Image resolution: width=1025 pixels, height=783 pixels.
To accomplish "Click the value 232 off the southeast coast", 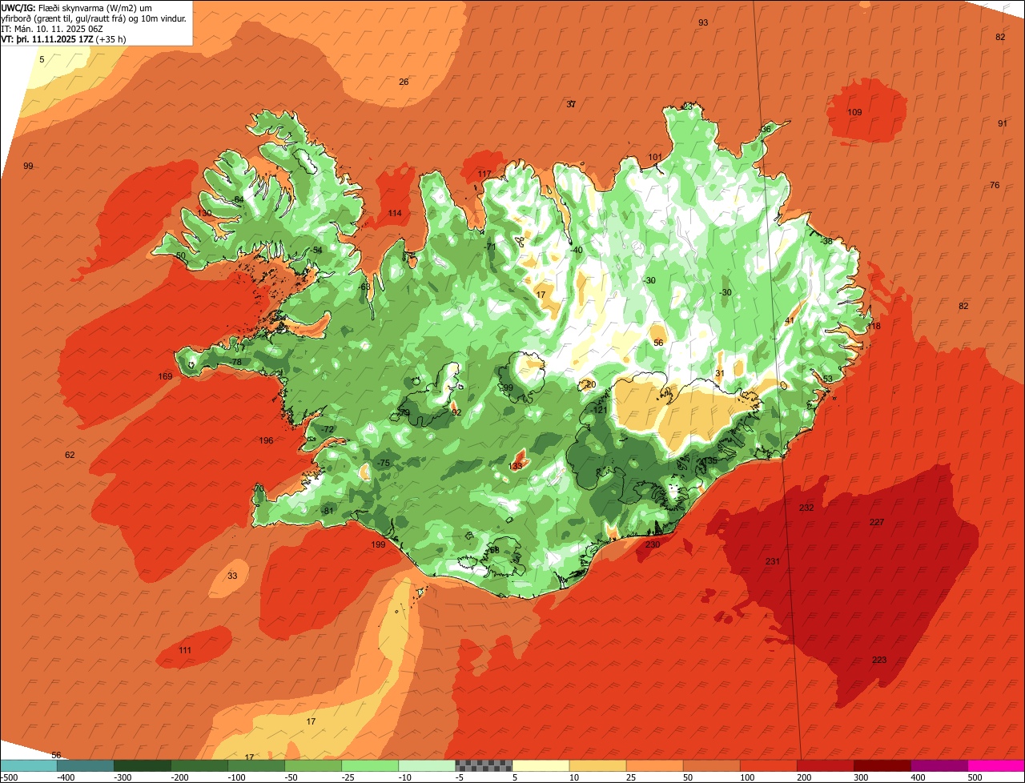I will pos(806,508).
